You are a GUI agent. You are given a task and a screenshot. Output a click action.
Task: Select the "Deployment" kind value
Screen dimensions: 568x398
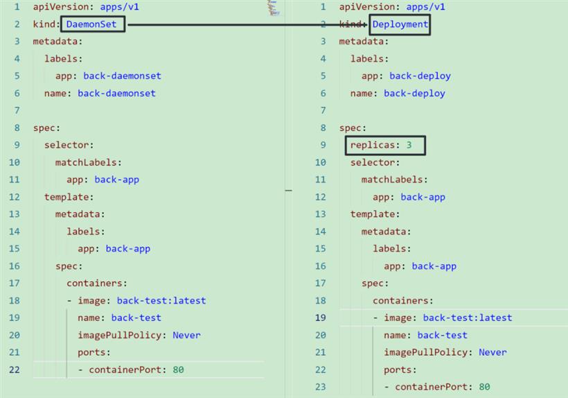coord(400,24)
